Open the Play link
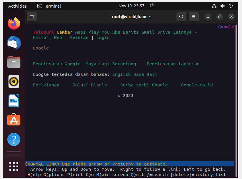Screen dimensions: 242x179 pos(94,32)
